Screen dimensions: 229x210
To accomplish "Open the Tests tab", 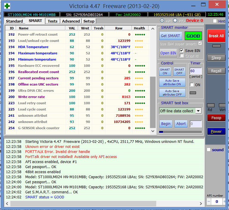I will point(53,21).
